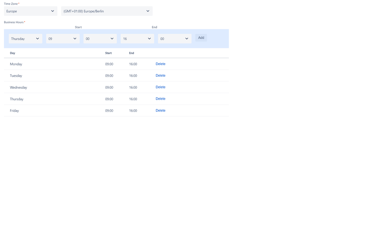
Task: Open the start hour 09 dropdown
Action: pos(62,38)
